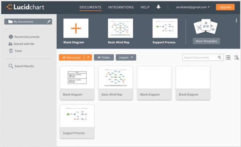Switch to list view icon
The height and width of the screenshot is (147, 241).
tap(228, 57)
